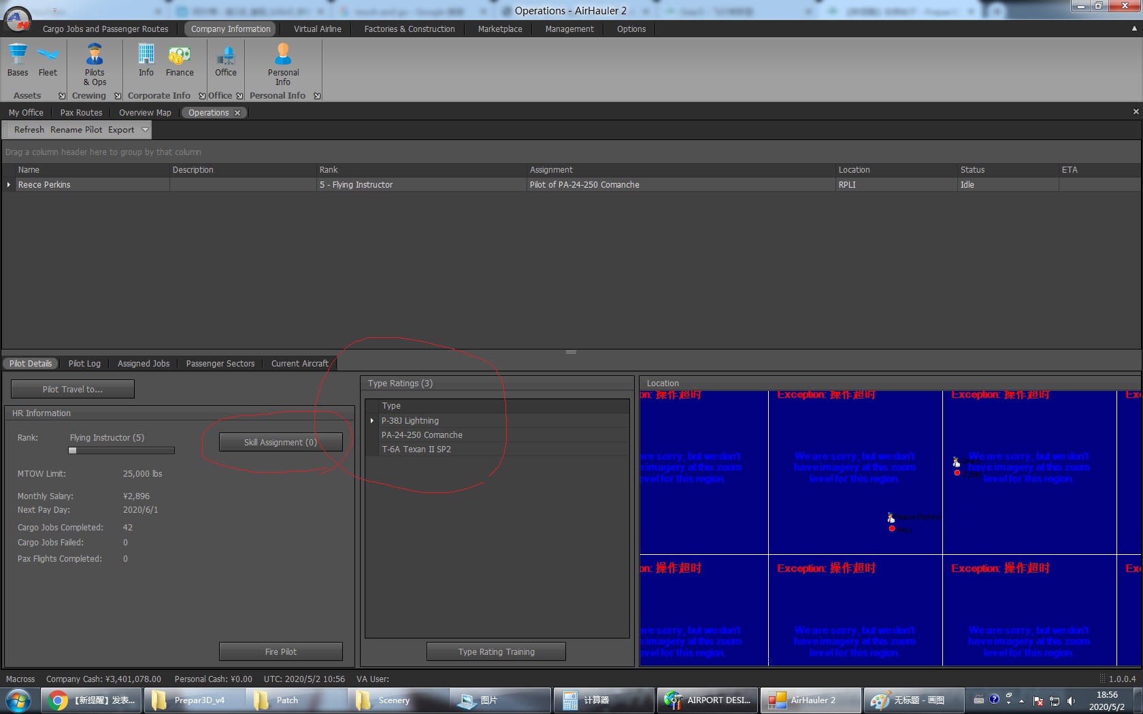
Task: Open the Pilots & Ops icon
Action: click(x=95, y=65)
